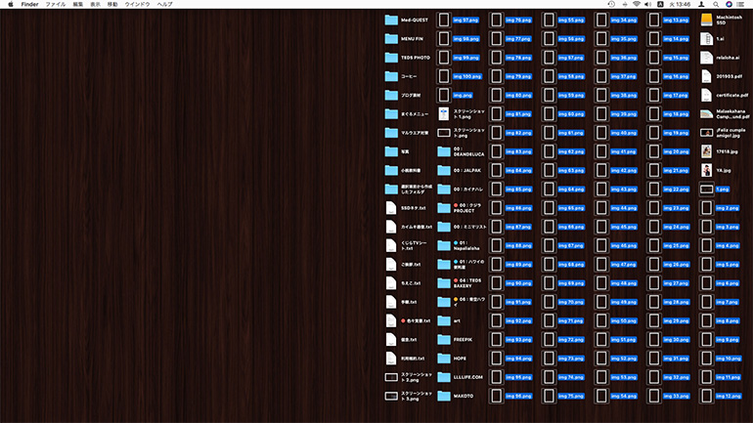Select the FREEPIK folder

tap(445, 339)
